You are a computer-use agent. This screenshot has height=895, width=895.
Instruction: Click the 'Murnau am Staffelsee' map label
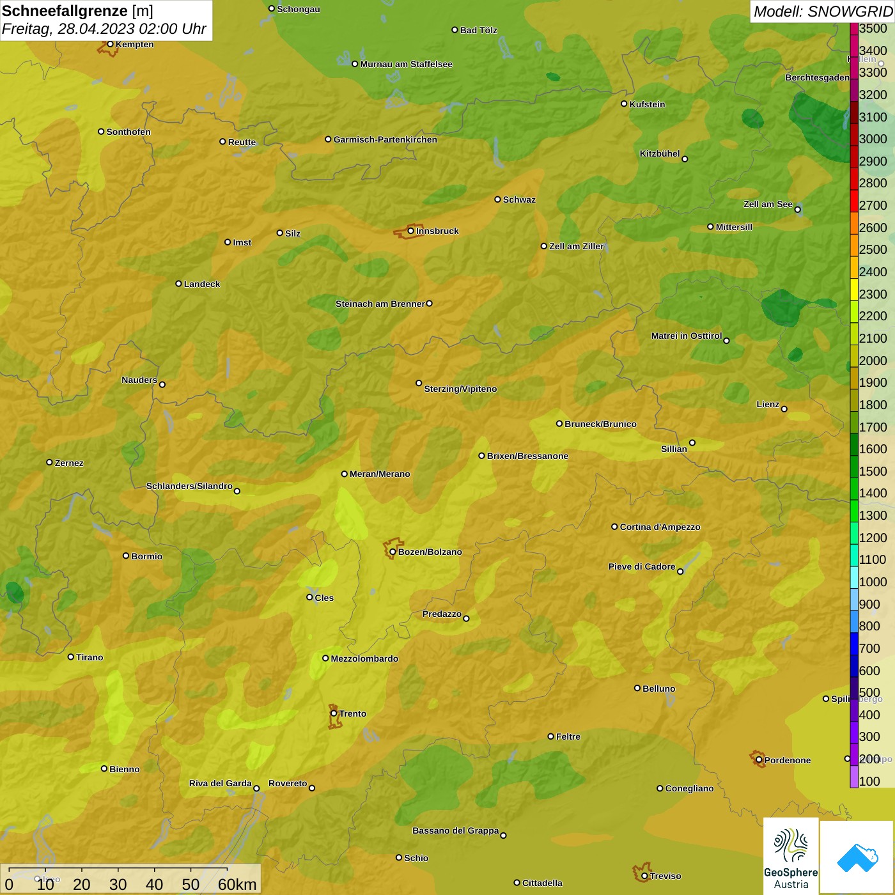(x=407, y=64)
